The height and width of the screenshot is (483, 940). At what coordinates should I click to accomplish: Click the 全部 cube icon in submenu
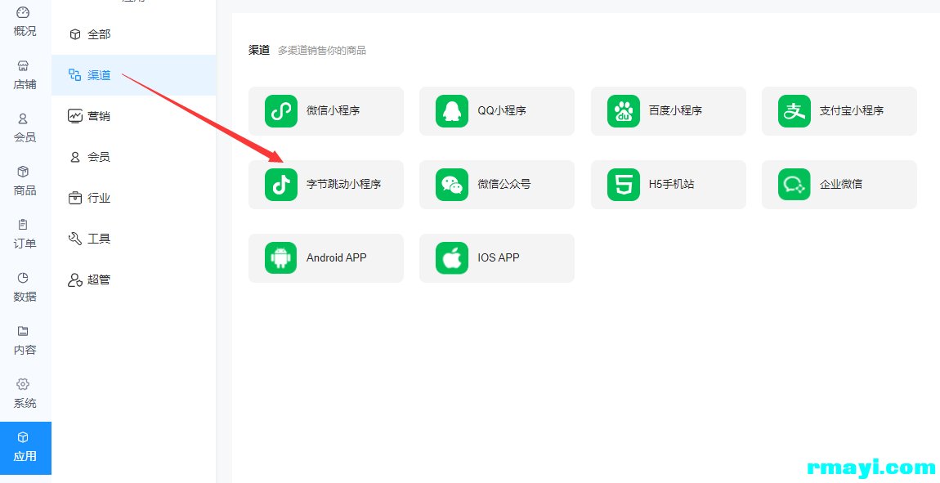75,34
